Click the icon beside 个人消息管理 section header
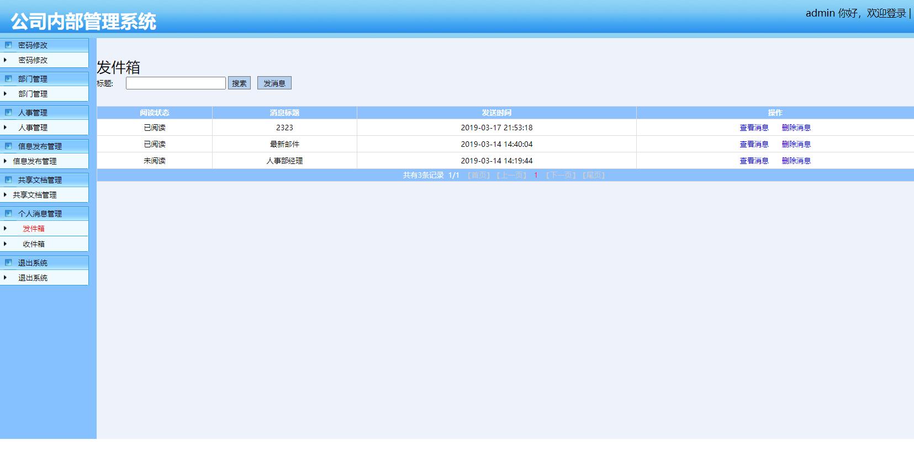The width and height of the screenshot is (914, 461). click(8, 214)
